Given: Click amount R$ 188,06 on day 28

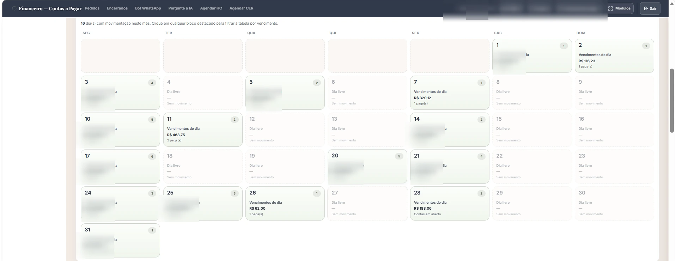Looking at the screenshot, I should click(422, 208).
